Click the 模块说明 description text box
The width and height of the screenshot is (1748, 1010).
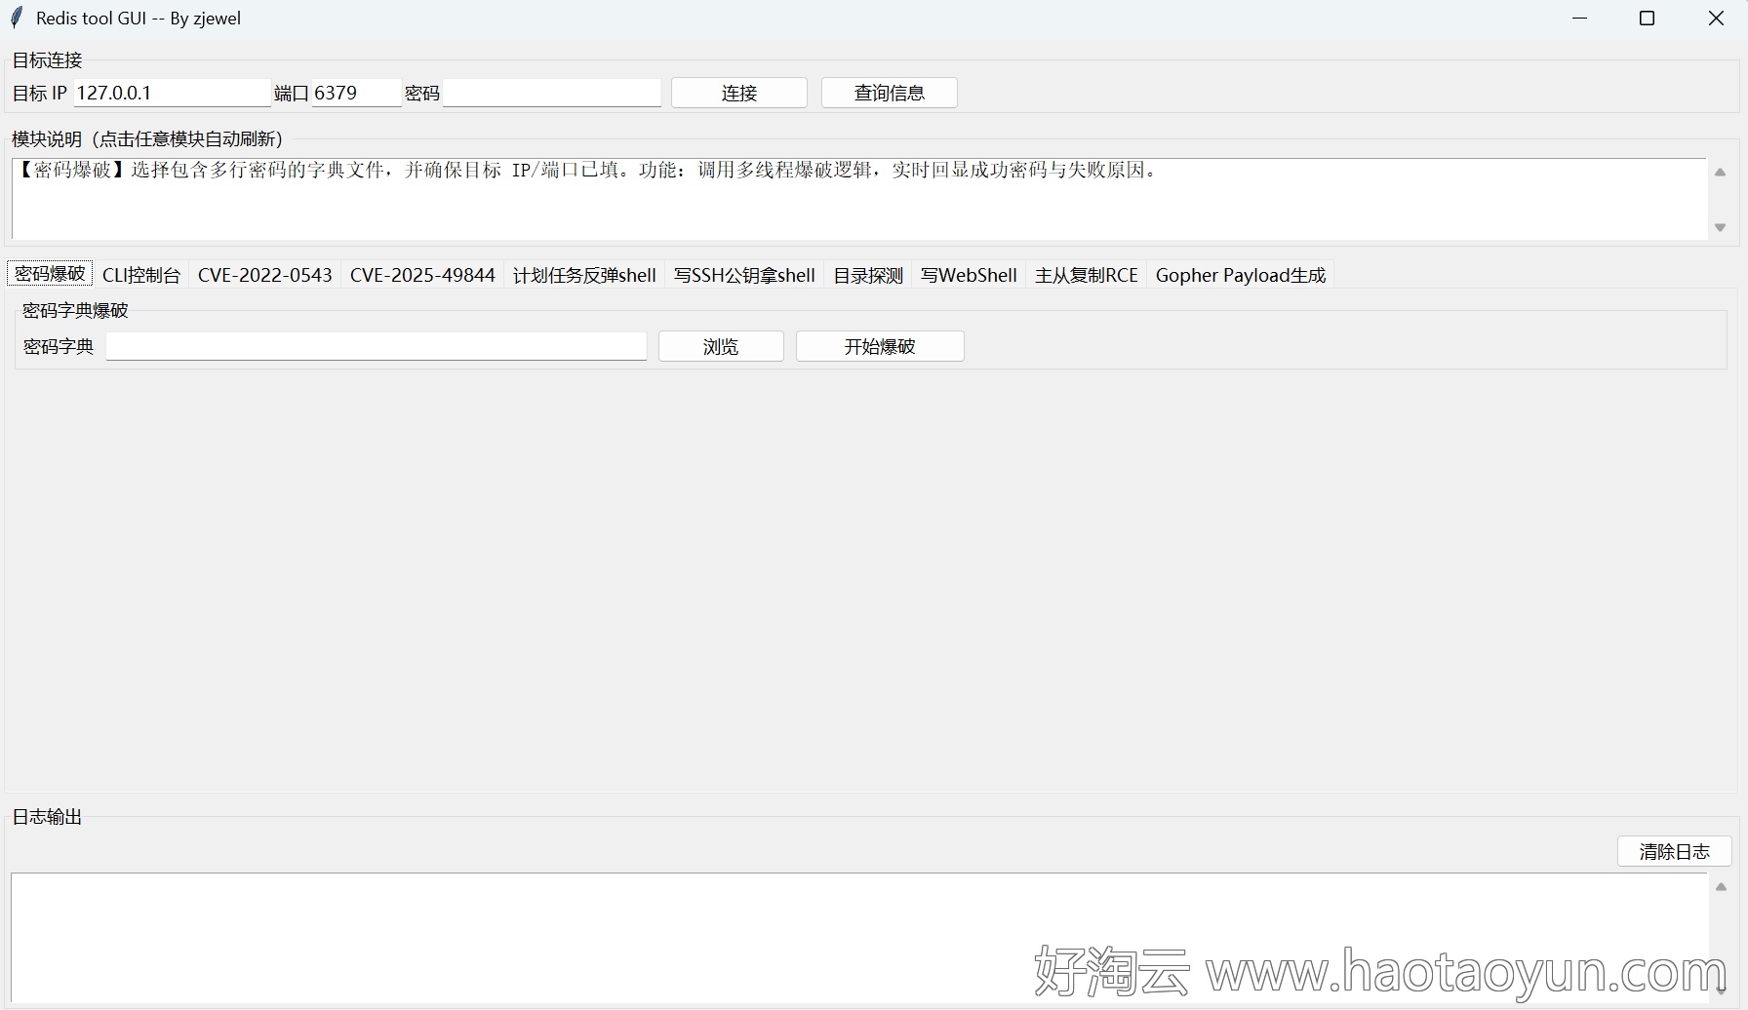859,199
